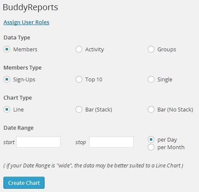Switch the interval to per Month
Viewport: 199px width, 192px height.
(x=151, y=147)
